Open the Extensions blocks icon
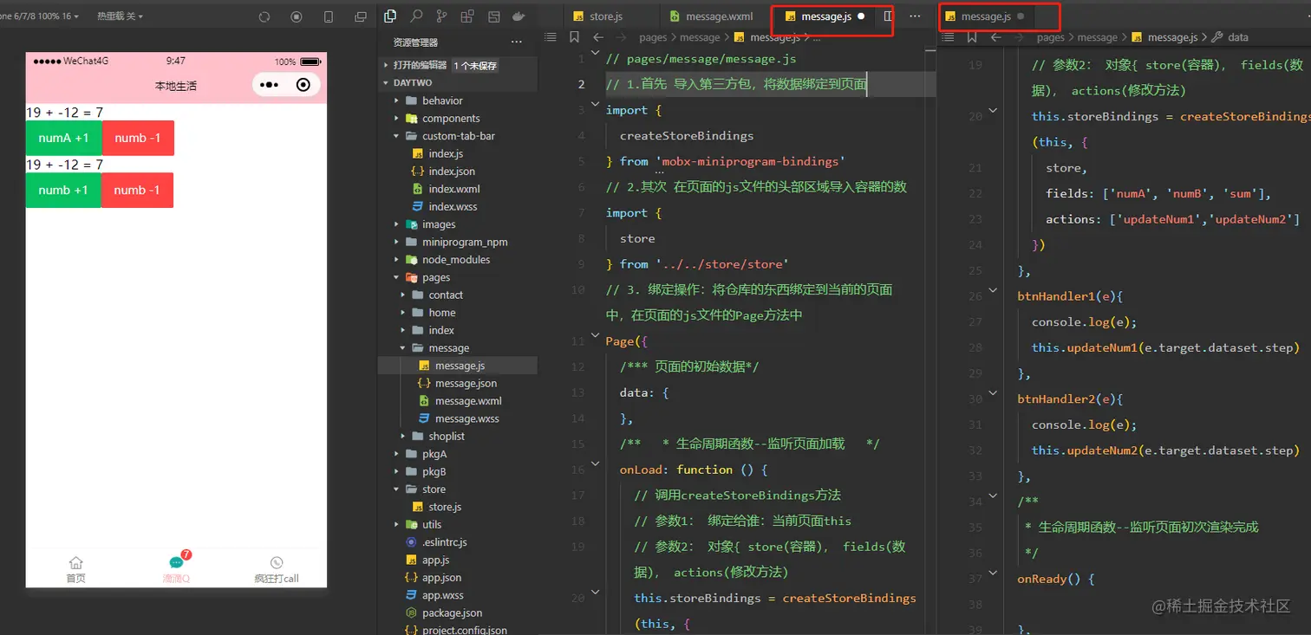Screen dimensions: 1311x635 tap(467, 16)
